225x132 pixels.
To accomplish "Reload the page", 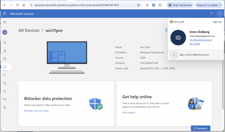I will pyautogui.click(x=17, y=5).
